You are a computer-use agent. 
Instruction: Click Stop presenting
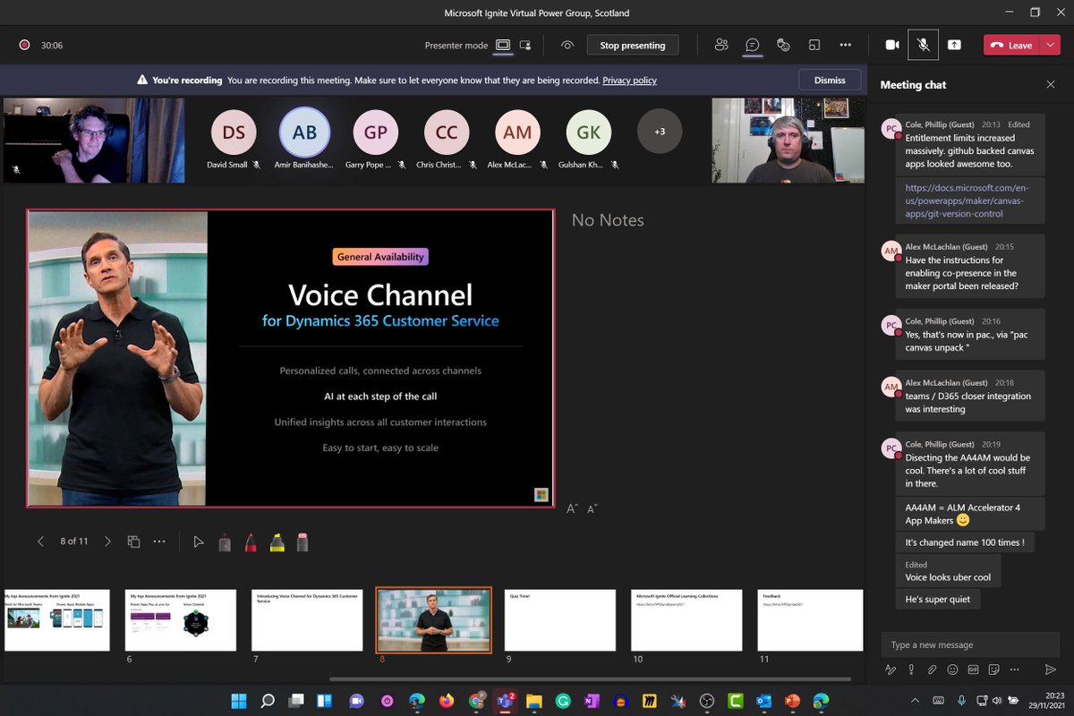click(633, 45)
